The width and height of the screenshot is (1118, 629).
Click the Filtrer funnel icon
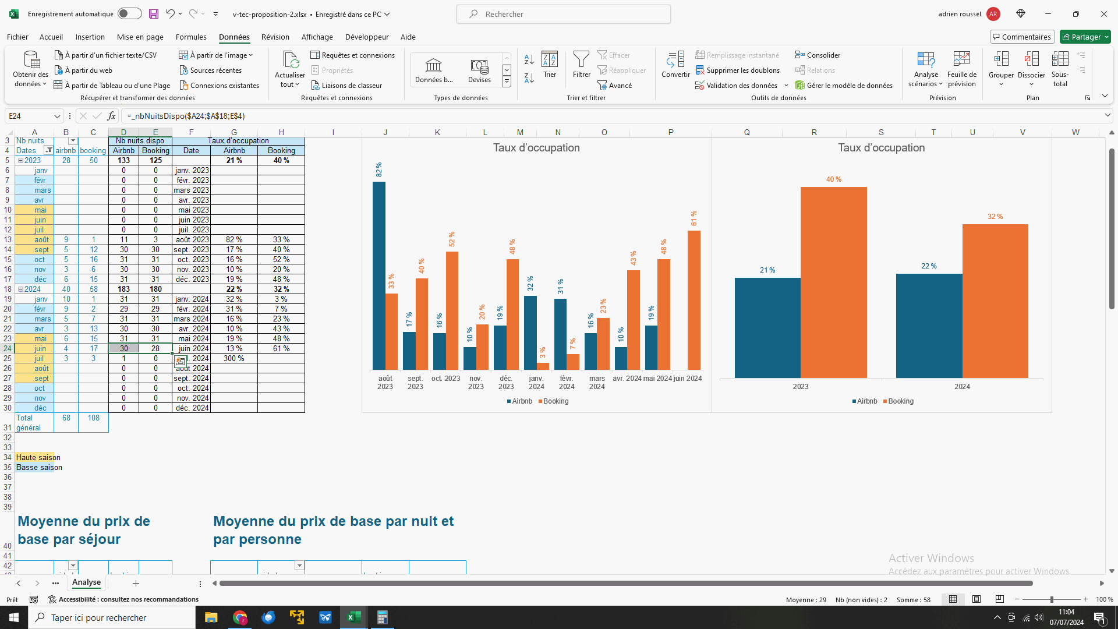(581, 59)
